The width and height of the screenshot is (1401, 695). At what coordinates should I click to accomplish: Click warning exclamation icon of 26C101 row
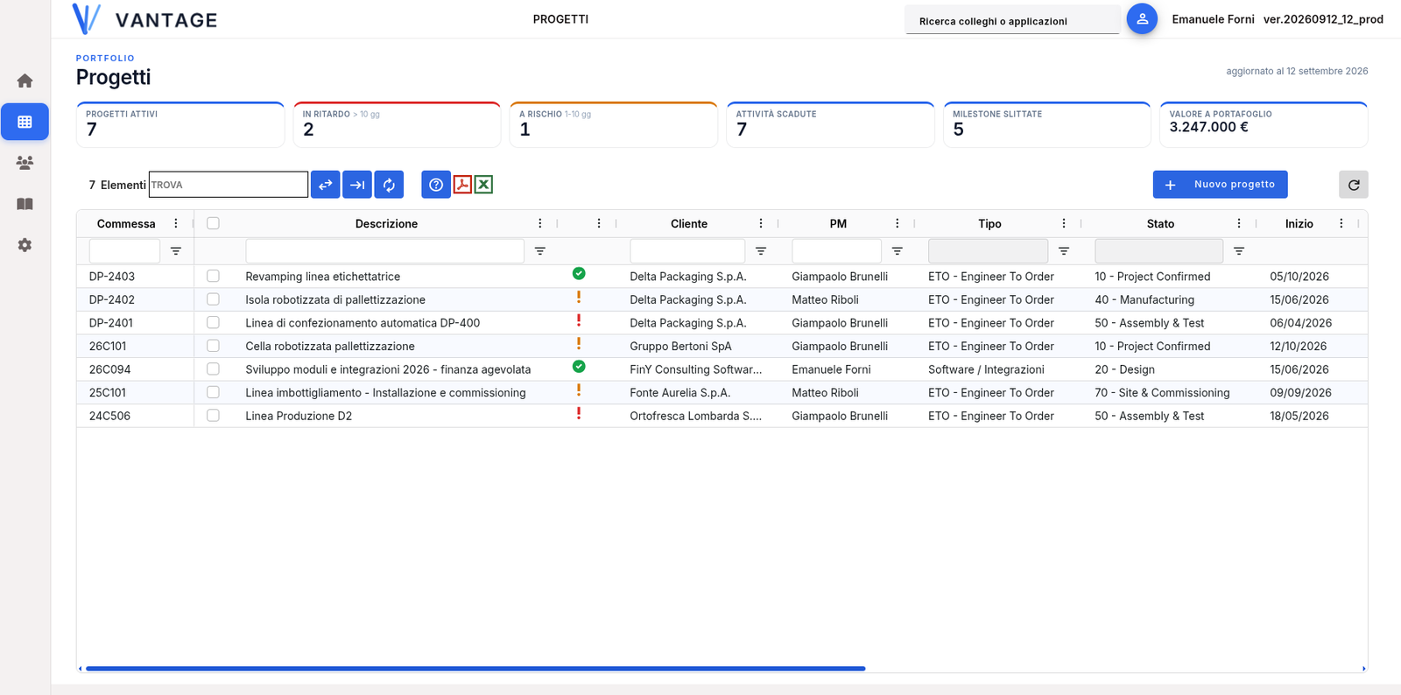[x=579, y=344]
